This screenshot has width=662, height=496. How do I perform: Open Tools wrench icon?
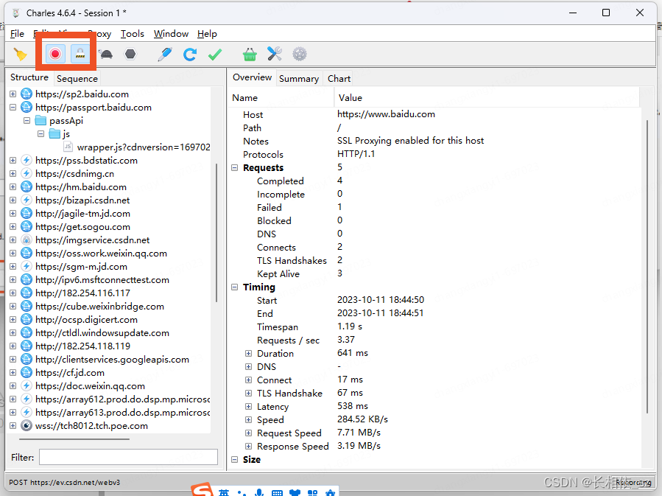tap(275, 54)
